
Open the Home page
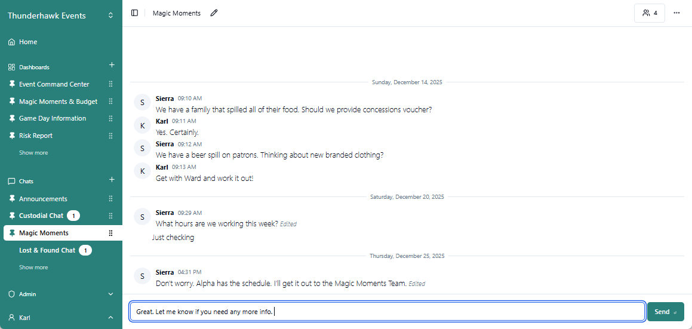point(28,42)
